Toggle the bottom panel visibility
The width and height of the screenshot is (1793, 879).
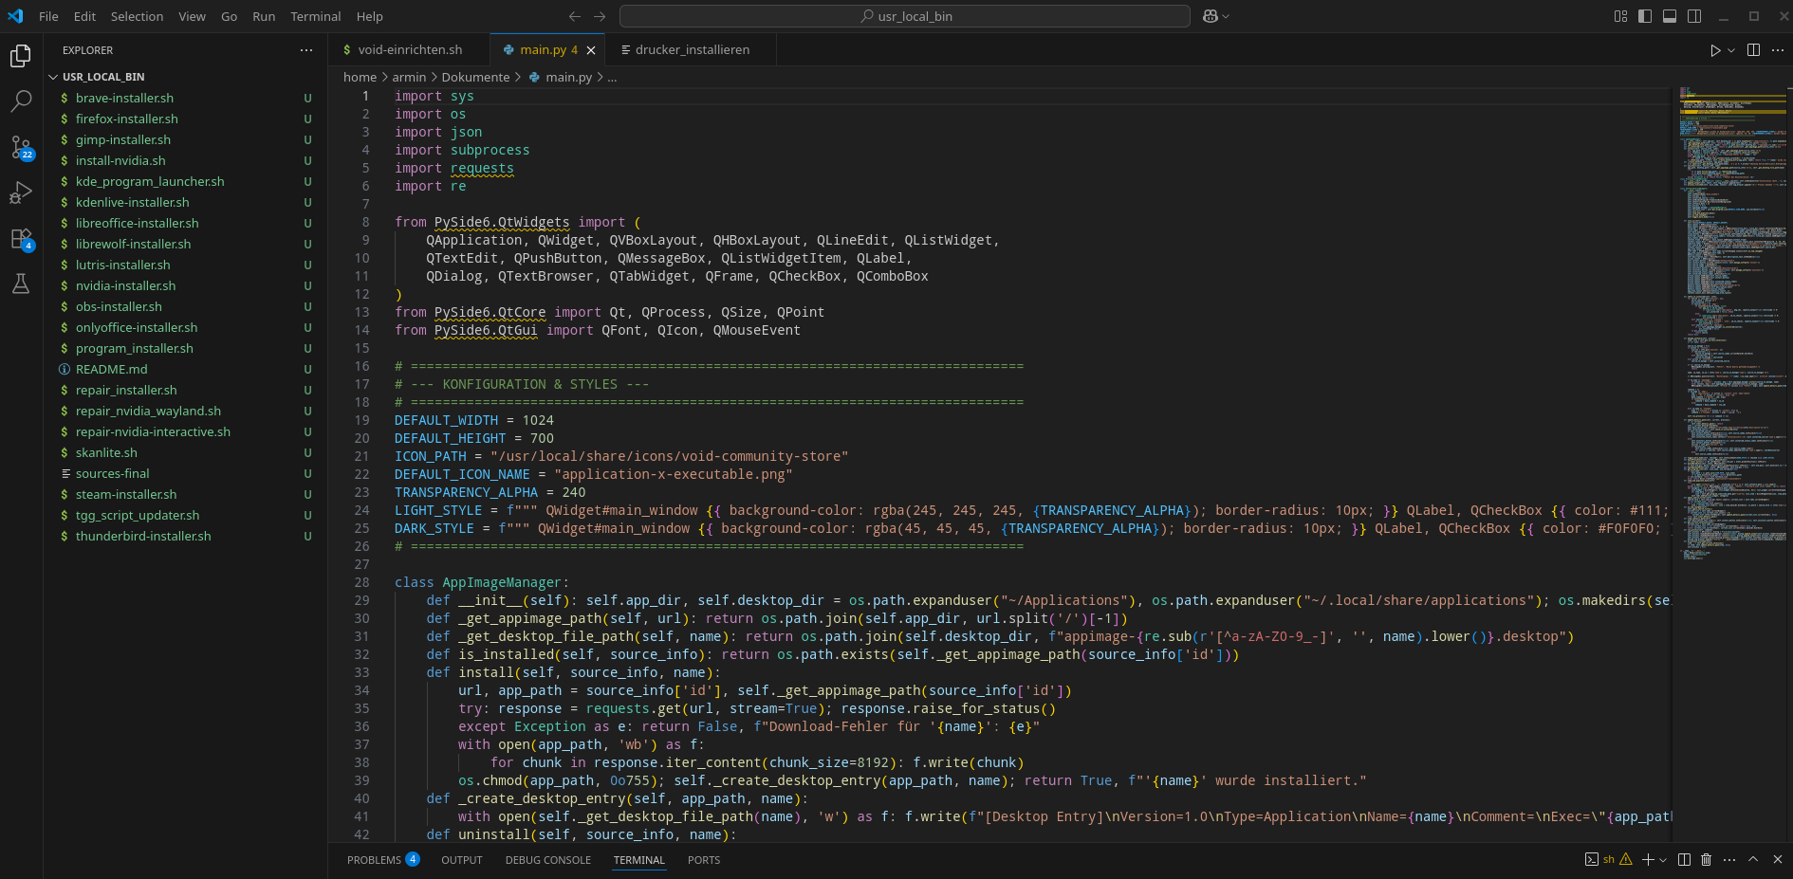tap(1670, 16)
